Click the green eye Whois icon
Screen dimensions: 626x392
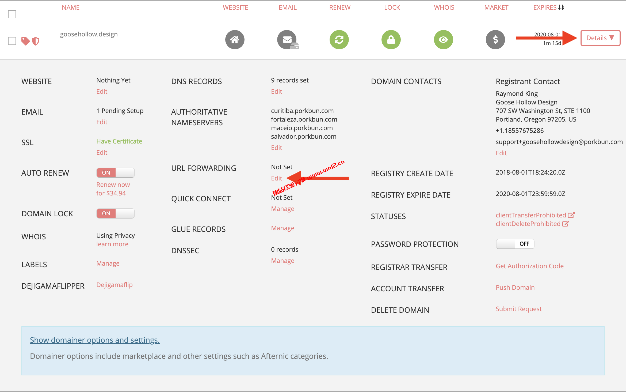443,40
